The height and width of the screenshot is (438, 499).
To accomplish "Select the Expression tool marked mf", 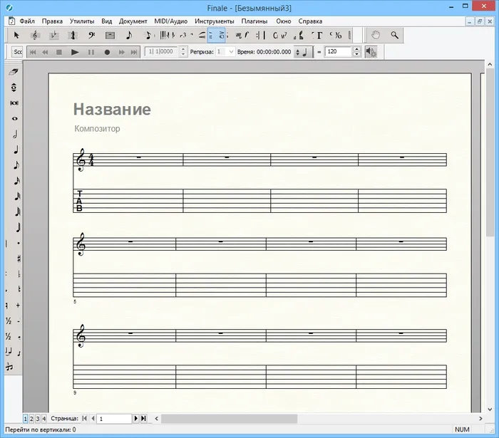I will 242,36.
